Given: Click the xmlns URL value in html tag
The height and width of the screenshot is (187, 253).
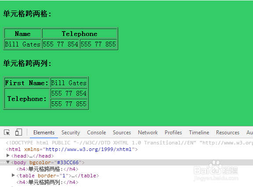Looking at the screenshot, I should pos(89,149).
